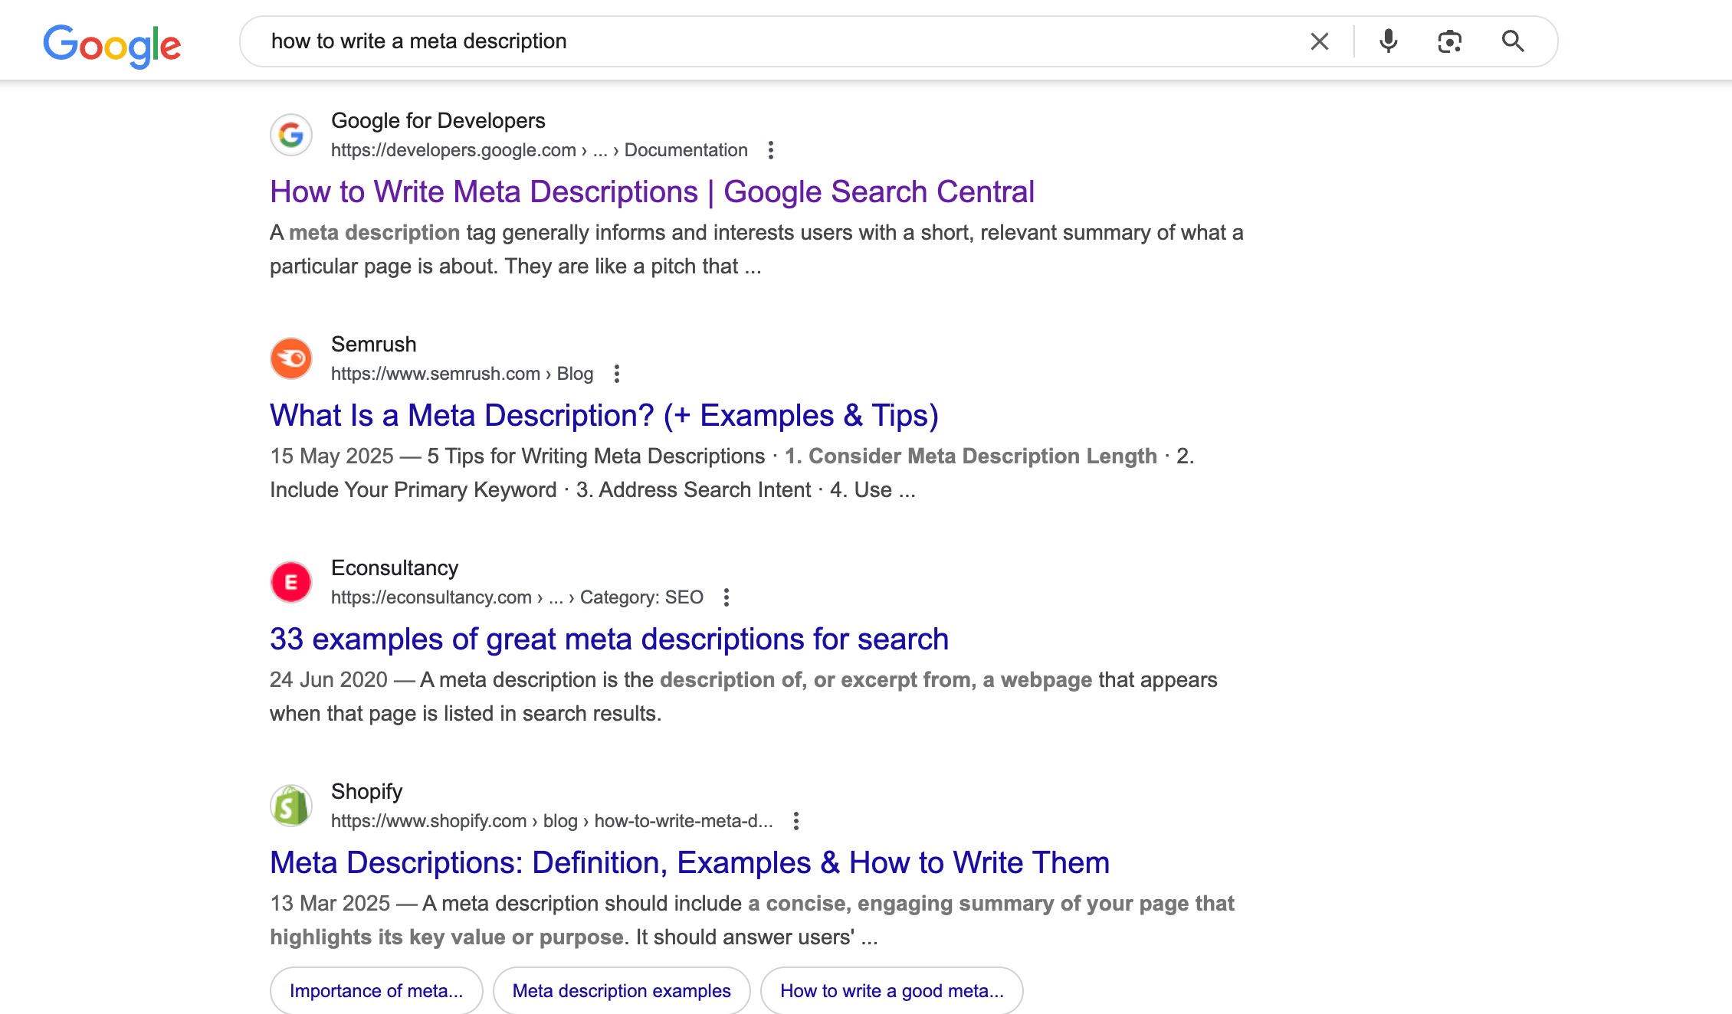This screenshot has width=1732, height=1014.
Task: Click the Shopify site name
Action: point(367,792)
